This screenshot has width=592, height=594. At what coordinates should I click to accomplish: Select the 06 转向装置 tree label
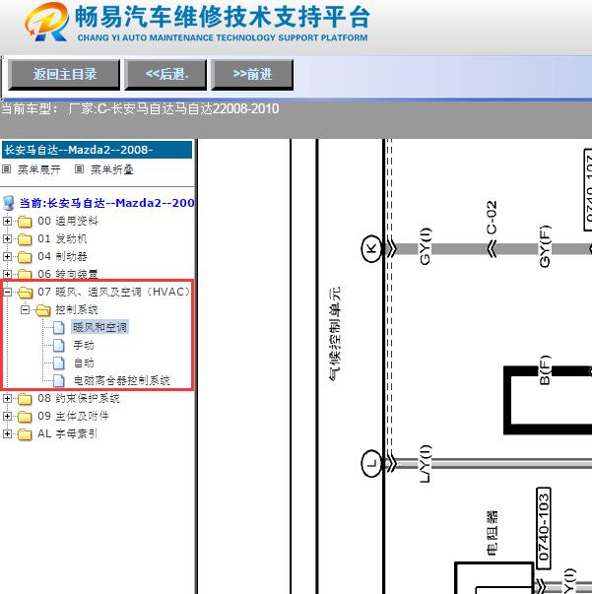[68, 274]
